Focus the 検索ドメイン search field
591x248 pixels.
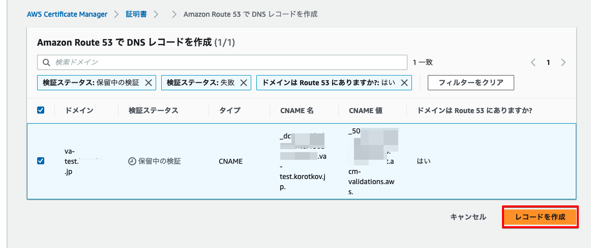click(x=222, y=62)
